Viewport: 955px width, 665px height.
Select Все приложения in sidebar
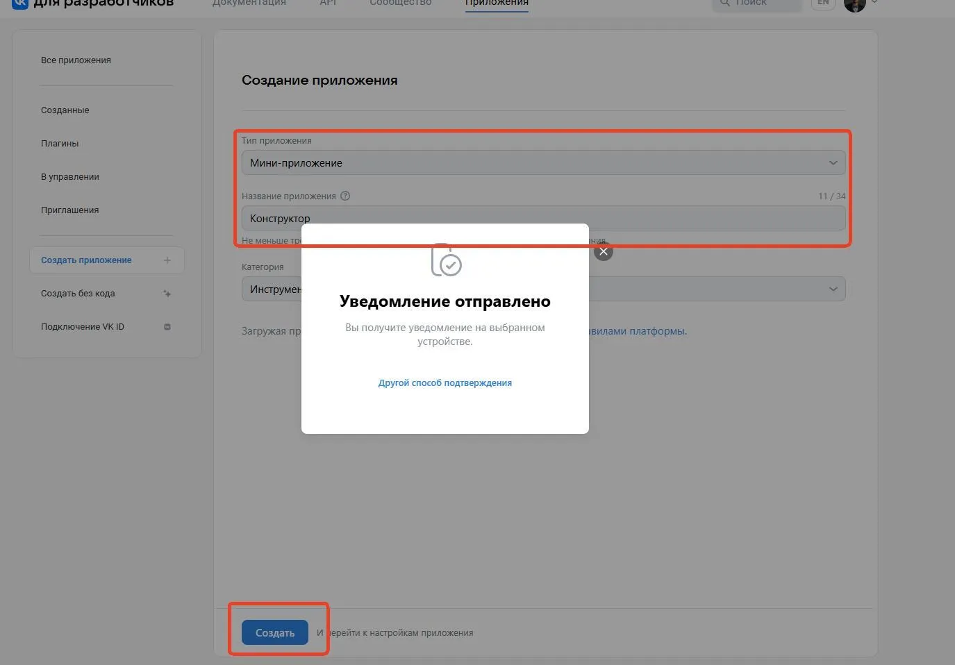pos(76,60)
